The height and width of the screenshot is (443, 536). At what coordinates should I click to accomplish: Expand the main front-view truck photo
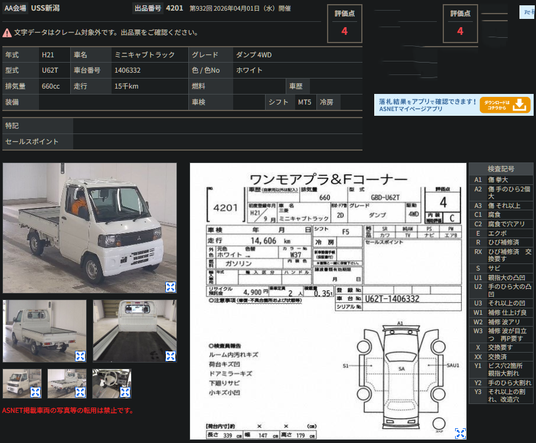pos(170,286)
